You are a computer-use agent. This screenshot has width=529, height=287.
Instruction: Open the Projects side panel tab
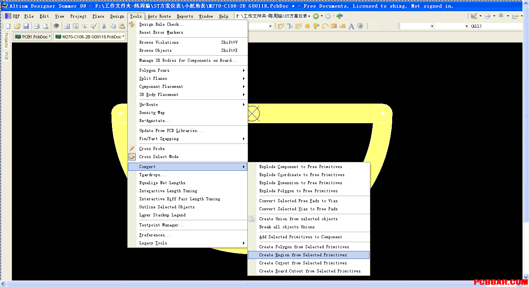(6, 40)
